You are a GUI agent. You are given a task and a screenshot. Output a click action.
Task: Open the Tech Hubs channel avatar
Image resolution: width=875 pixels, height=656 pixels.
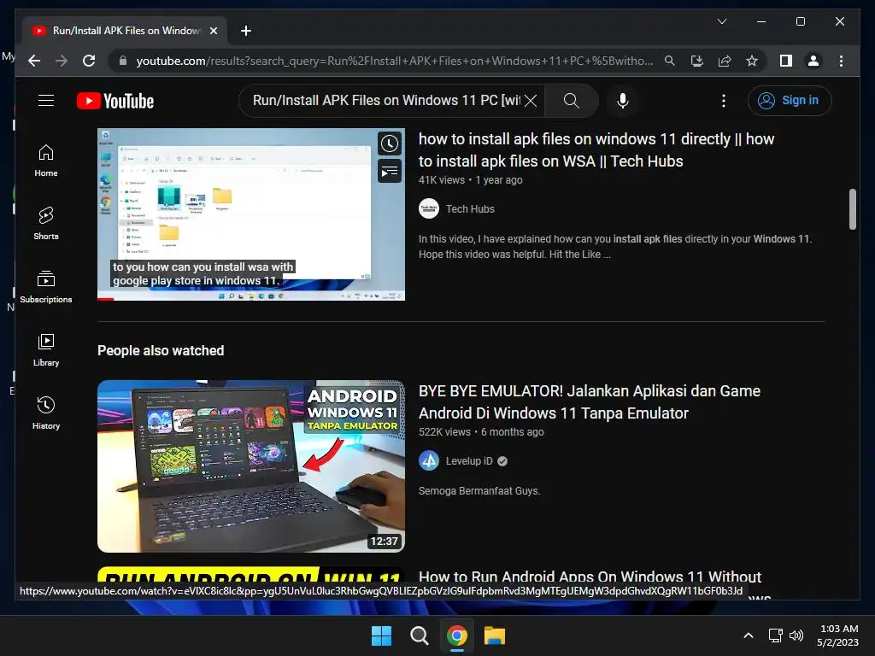click(429, 208)
